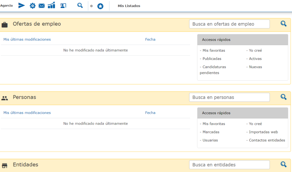Open the Publicadas quick access link
Viewport: 292px width, 172px height.
(212, 59)
